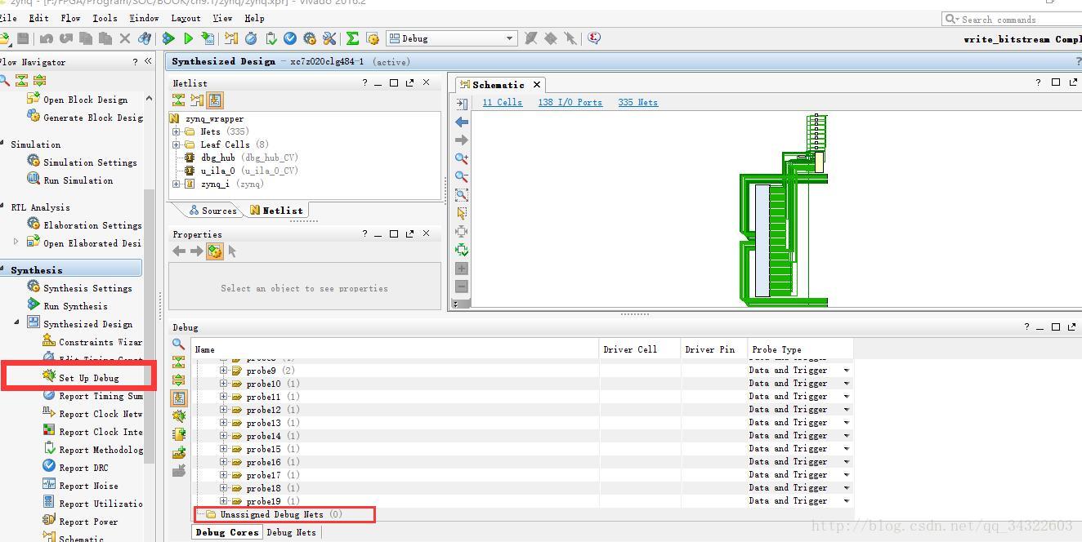
Task: Click Zoom In icon in Schematic toolbar
Action: point(462,158)
